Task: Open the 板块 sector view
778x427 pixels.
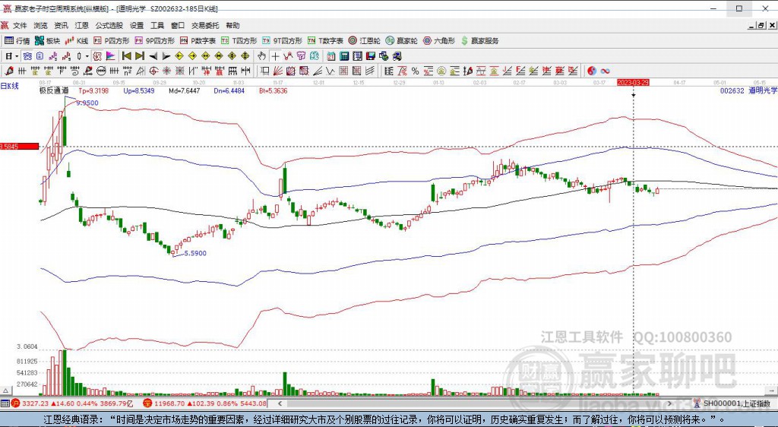Action: (x=47, y=41)
